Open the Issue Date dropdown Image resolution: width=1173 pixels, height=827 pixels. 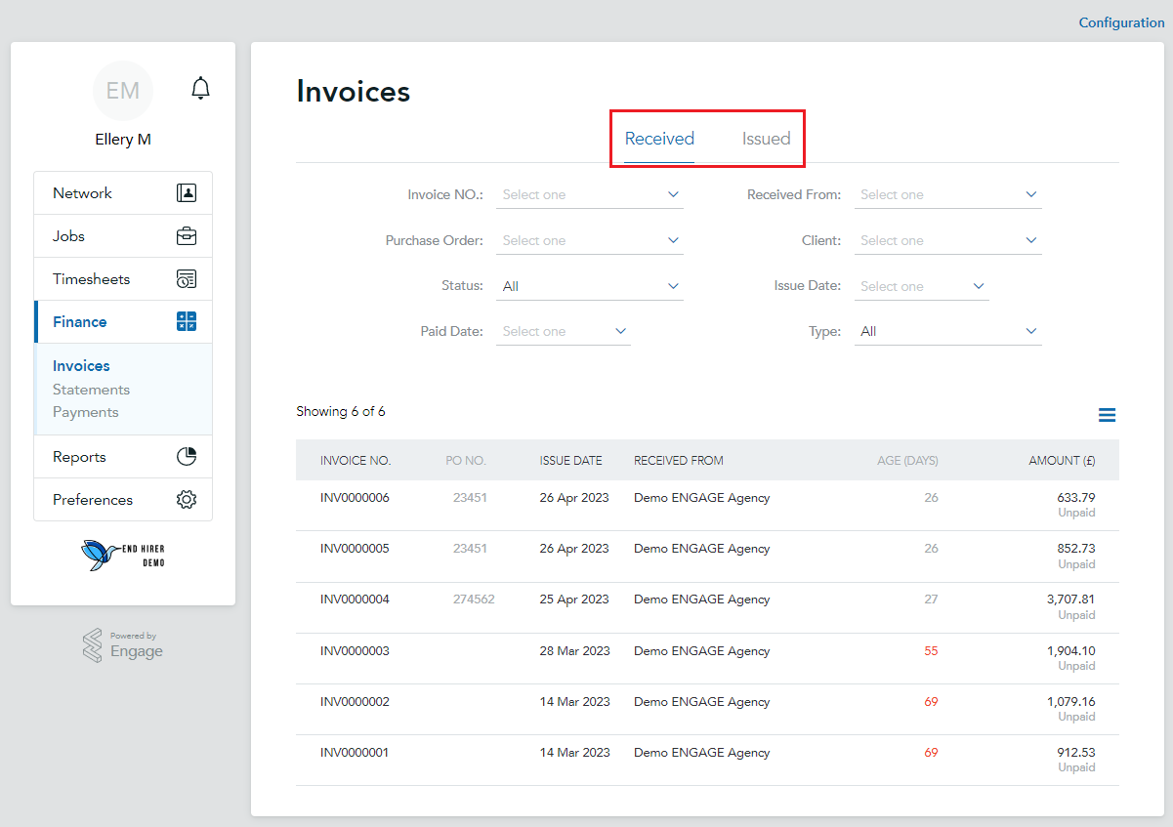pos(922,287)
